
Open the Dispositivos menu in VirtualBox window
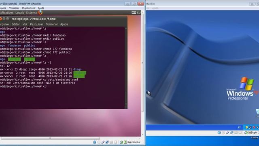tap(28, 8)
